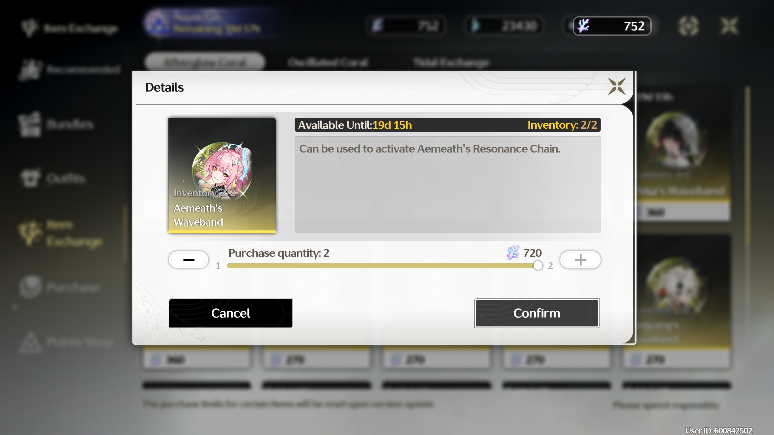Select the Purchase icon in the sidebar

click(30, 286)
